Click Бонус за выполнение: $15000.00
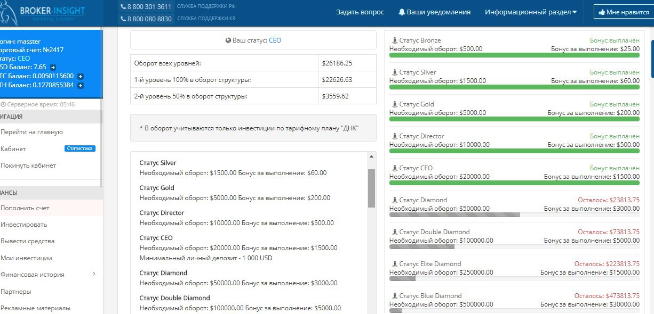The height and width of the screenshot is (314, 654). point(590,272)
